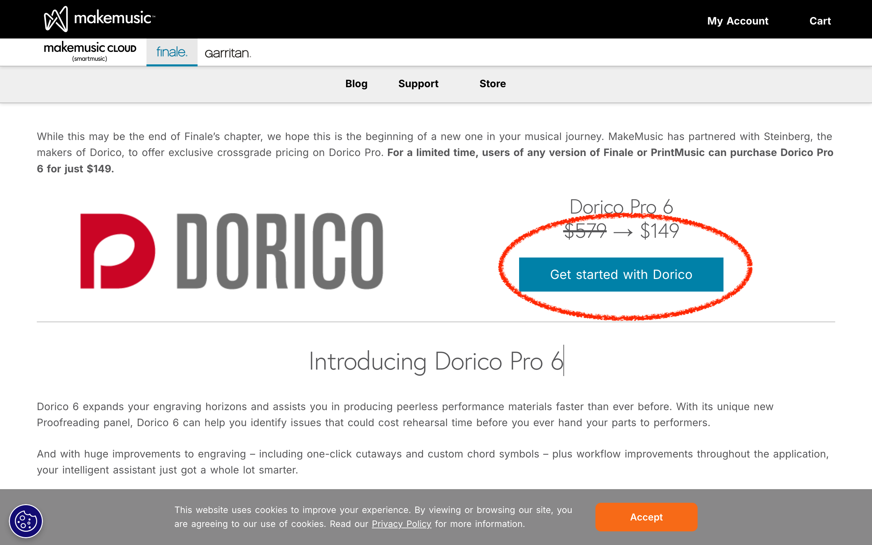Click the $149 discounted price text
Image resolution: width=872 pixels, height=545 pixels.
pyautogui.click(x=659, y=231)
